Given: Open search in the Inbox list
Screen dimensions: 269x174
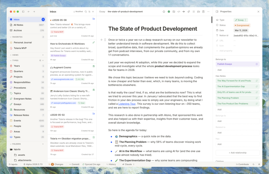Looking at the screenshot, I should [x=86, y=12].
